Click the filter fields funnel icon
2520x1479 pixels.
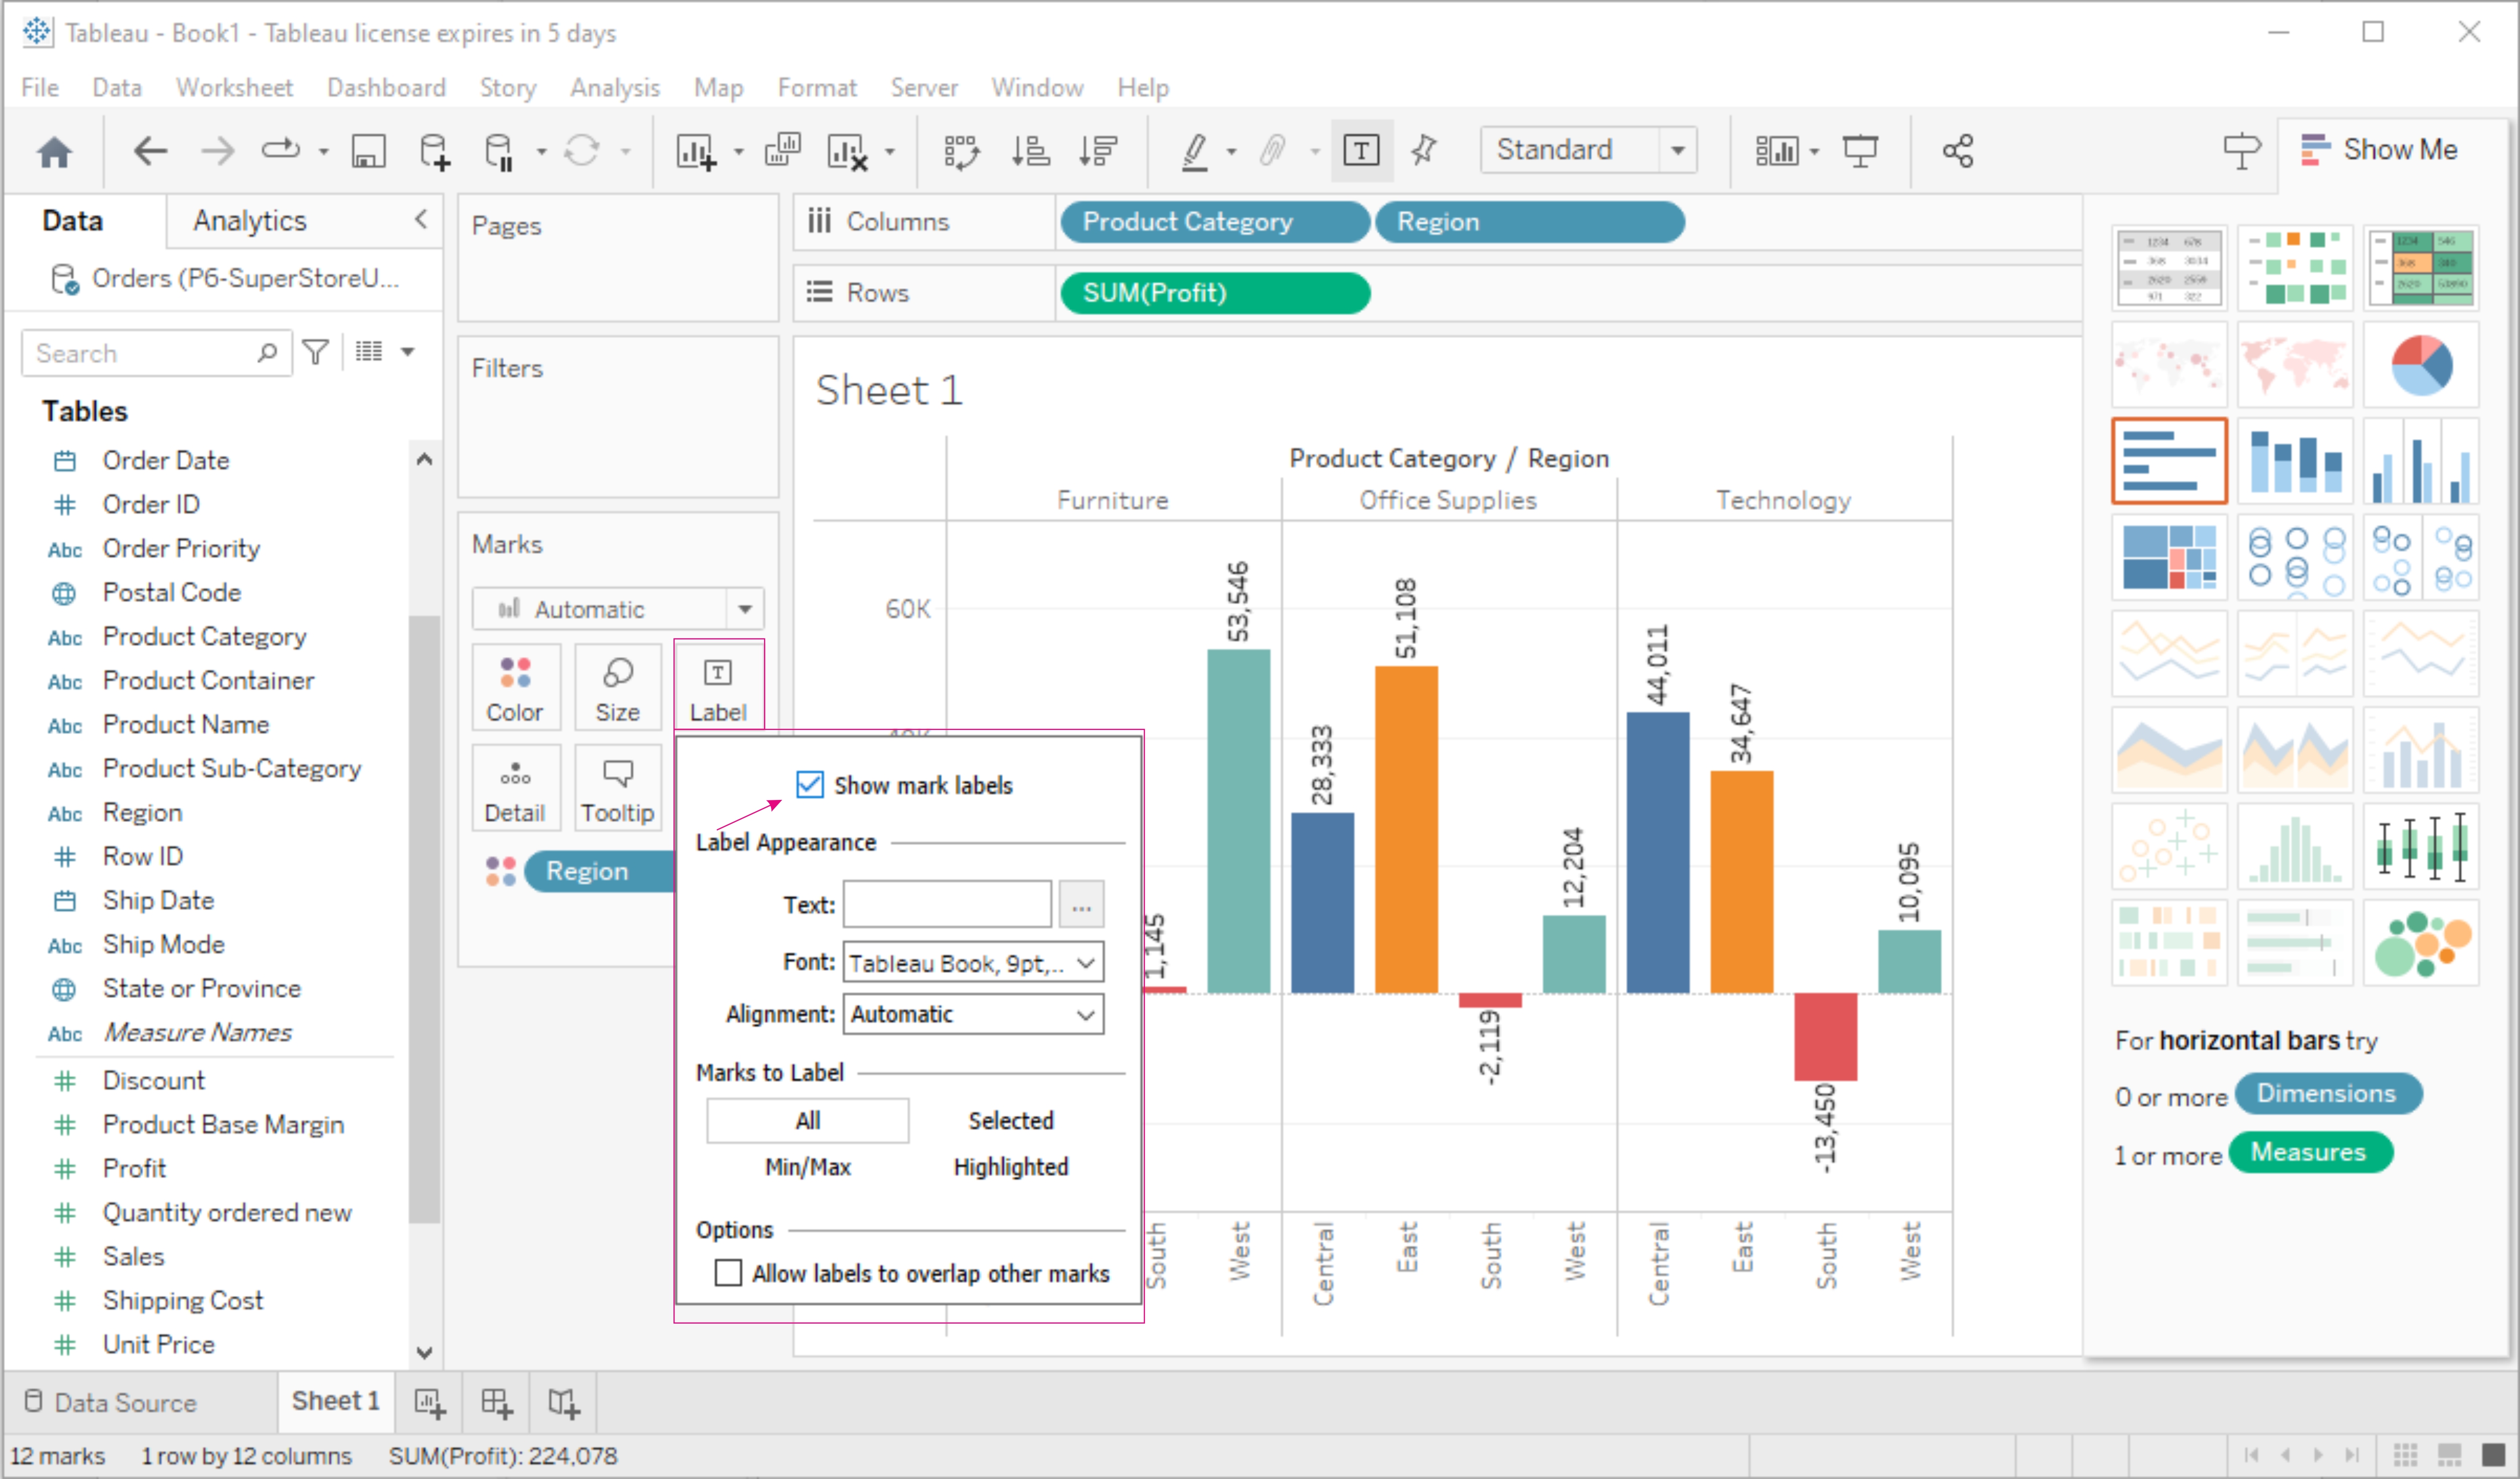coord(316,352)
